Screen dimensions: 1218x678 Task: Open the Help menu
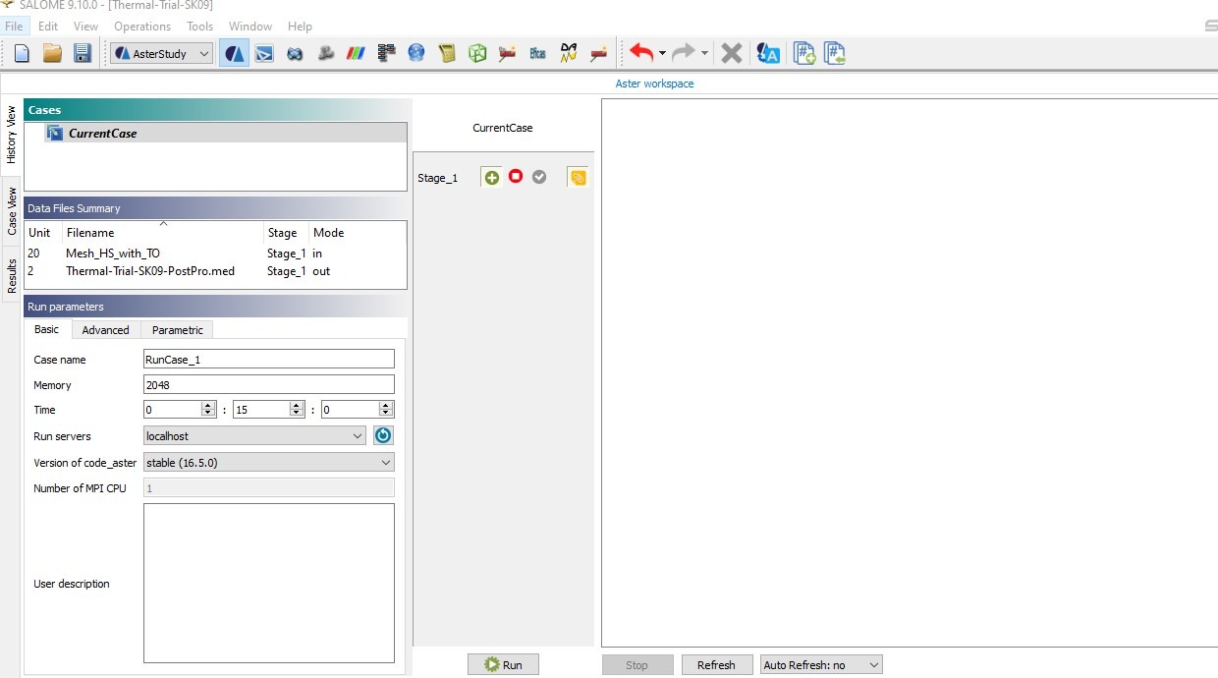click(x=300, y=27)
